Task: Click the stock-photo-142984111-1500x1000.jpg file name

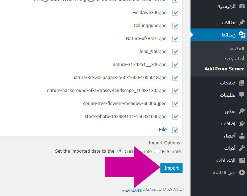Action: pyautogui.click(x=126, y=117)
